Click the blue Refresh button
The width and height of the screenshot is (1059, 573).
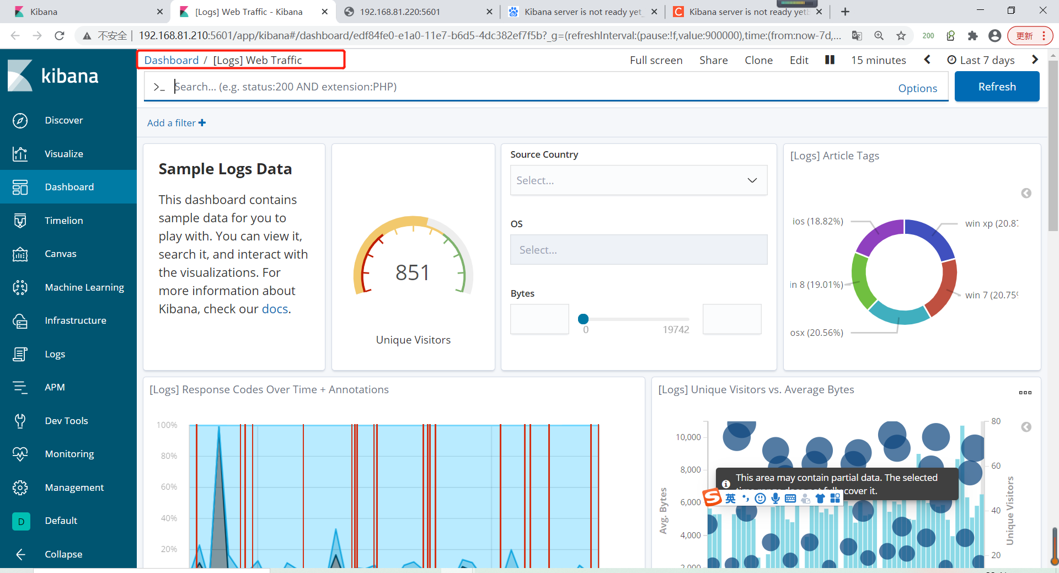[997, 87]
